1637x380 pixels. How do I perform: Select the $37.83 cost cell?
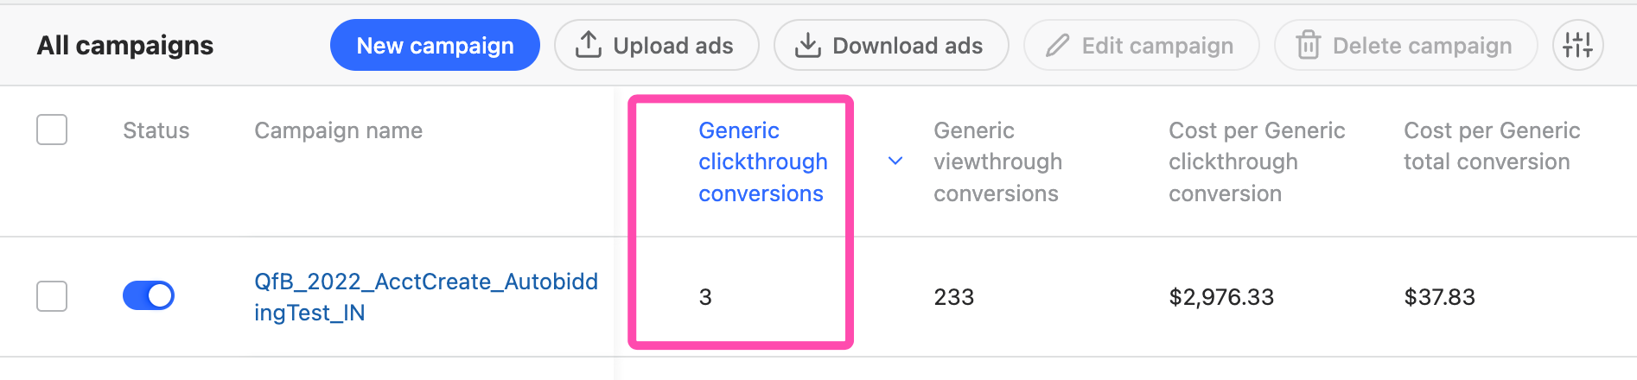(1439, 297)
